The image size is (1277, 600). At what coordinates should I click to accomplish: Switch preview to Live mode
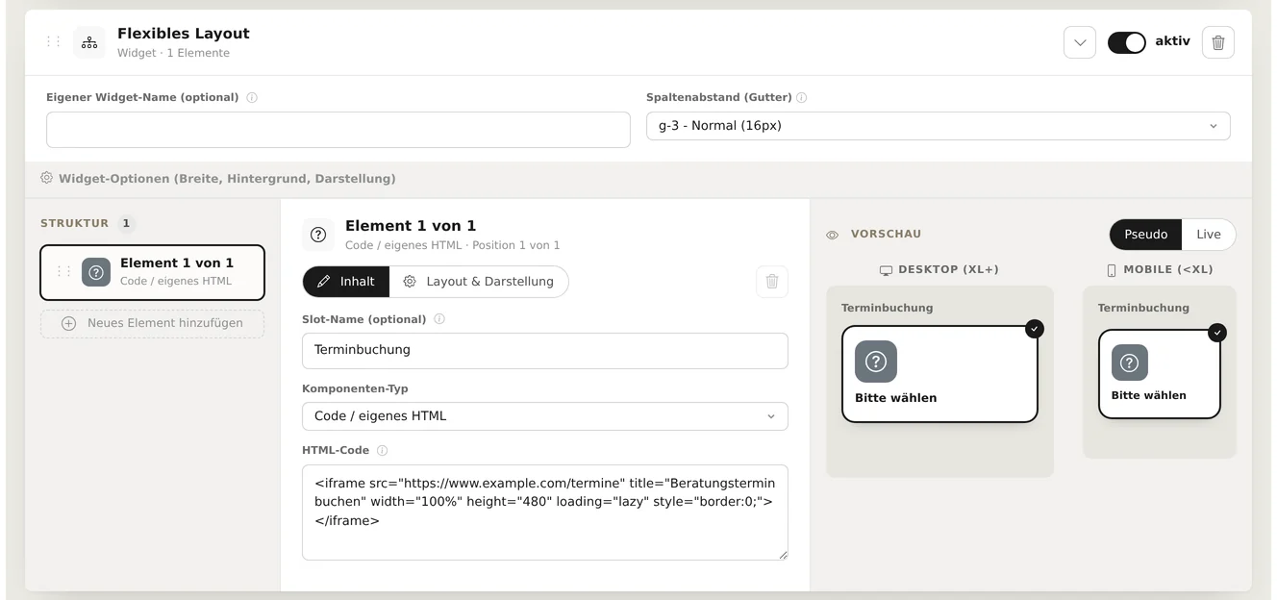pos(1209,235)
